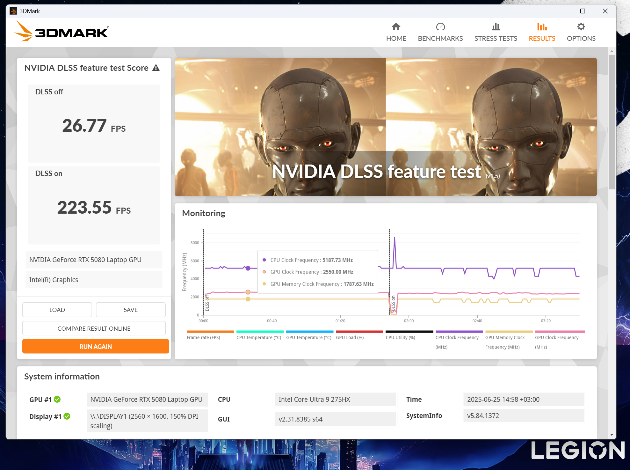Click purple CPU clock data point on chart
Viewport: 630px width, 470px height.
click(248, 268)
